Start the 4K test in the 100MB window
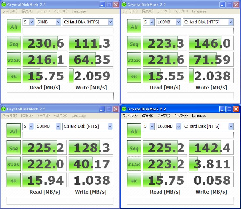This screenshot has width=241, height=209. coord(134,76)
